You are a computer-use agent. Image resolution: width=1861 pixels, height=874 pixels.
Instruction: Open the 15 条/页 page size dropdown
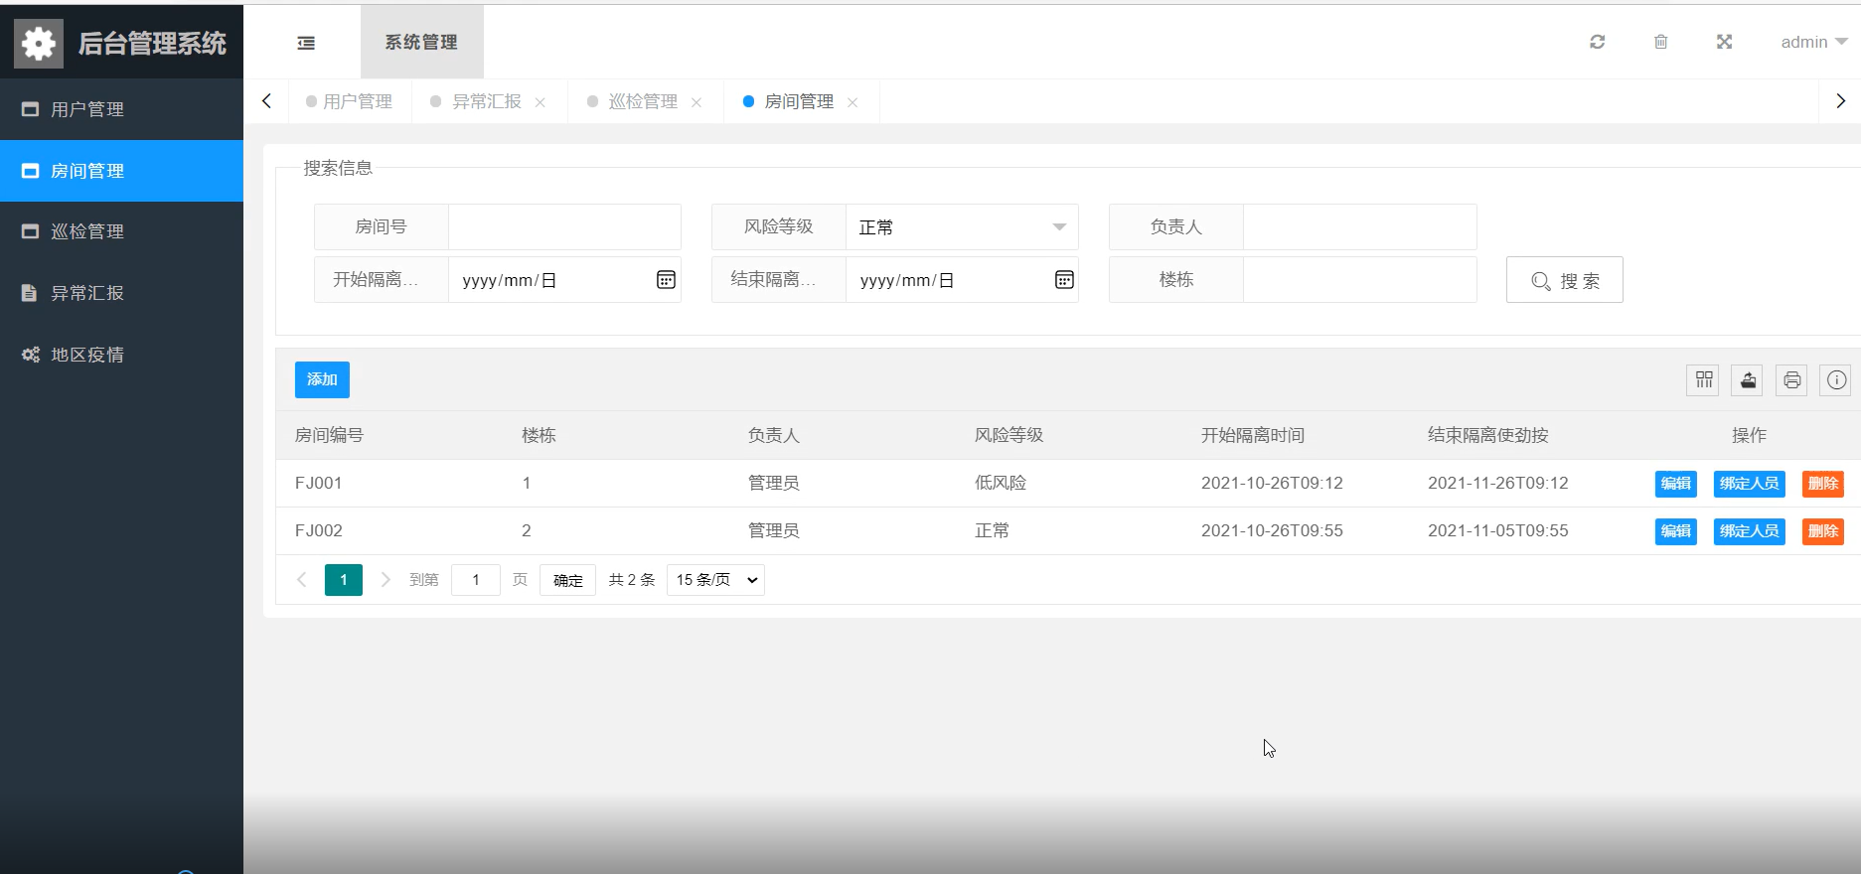715,580
